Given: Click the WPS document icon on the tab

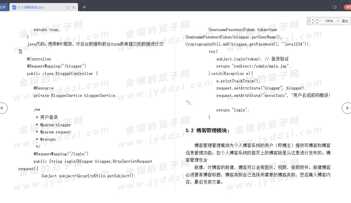Looking at the screenshot, I should tap(14, 7).
